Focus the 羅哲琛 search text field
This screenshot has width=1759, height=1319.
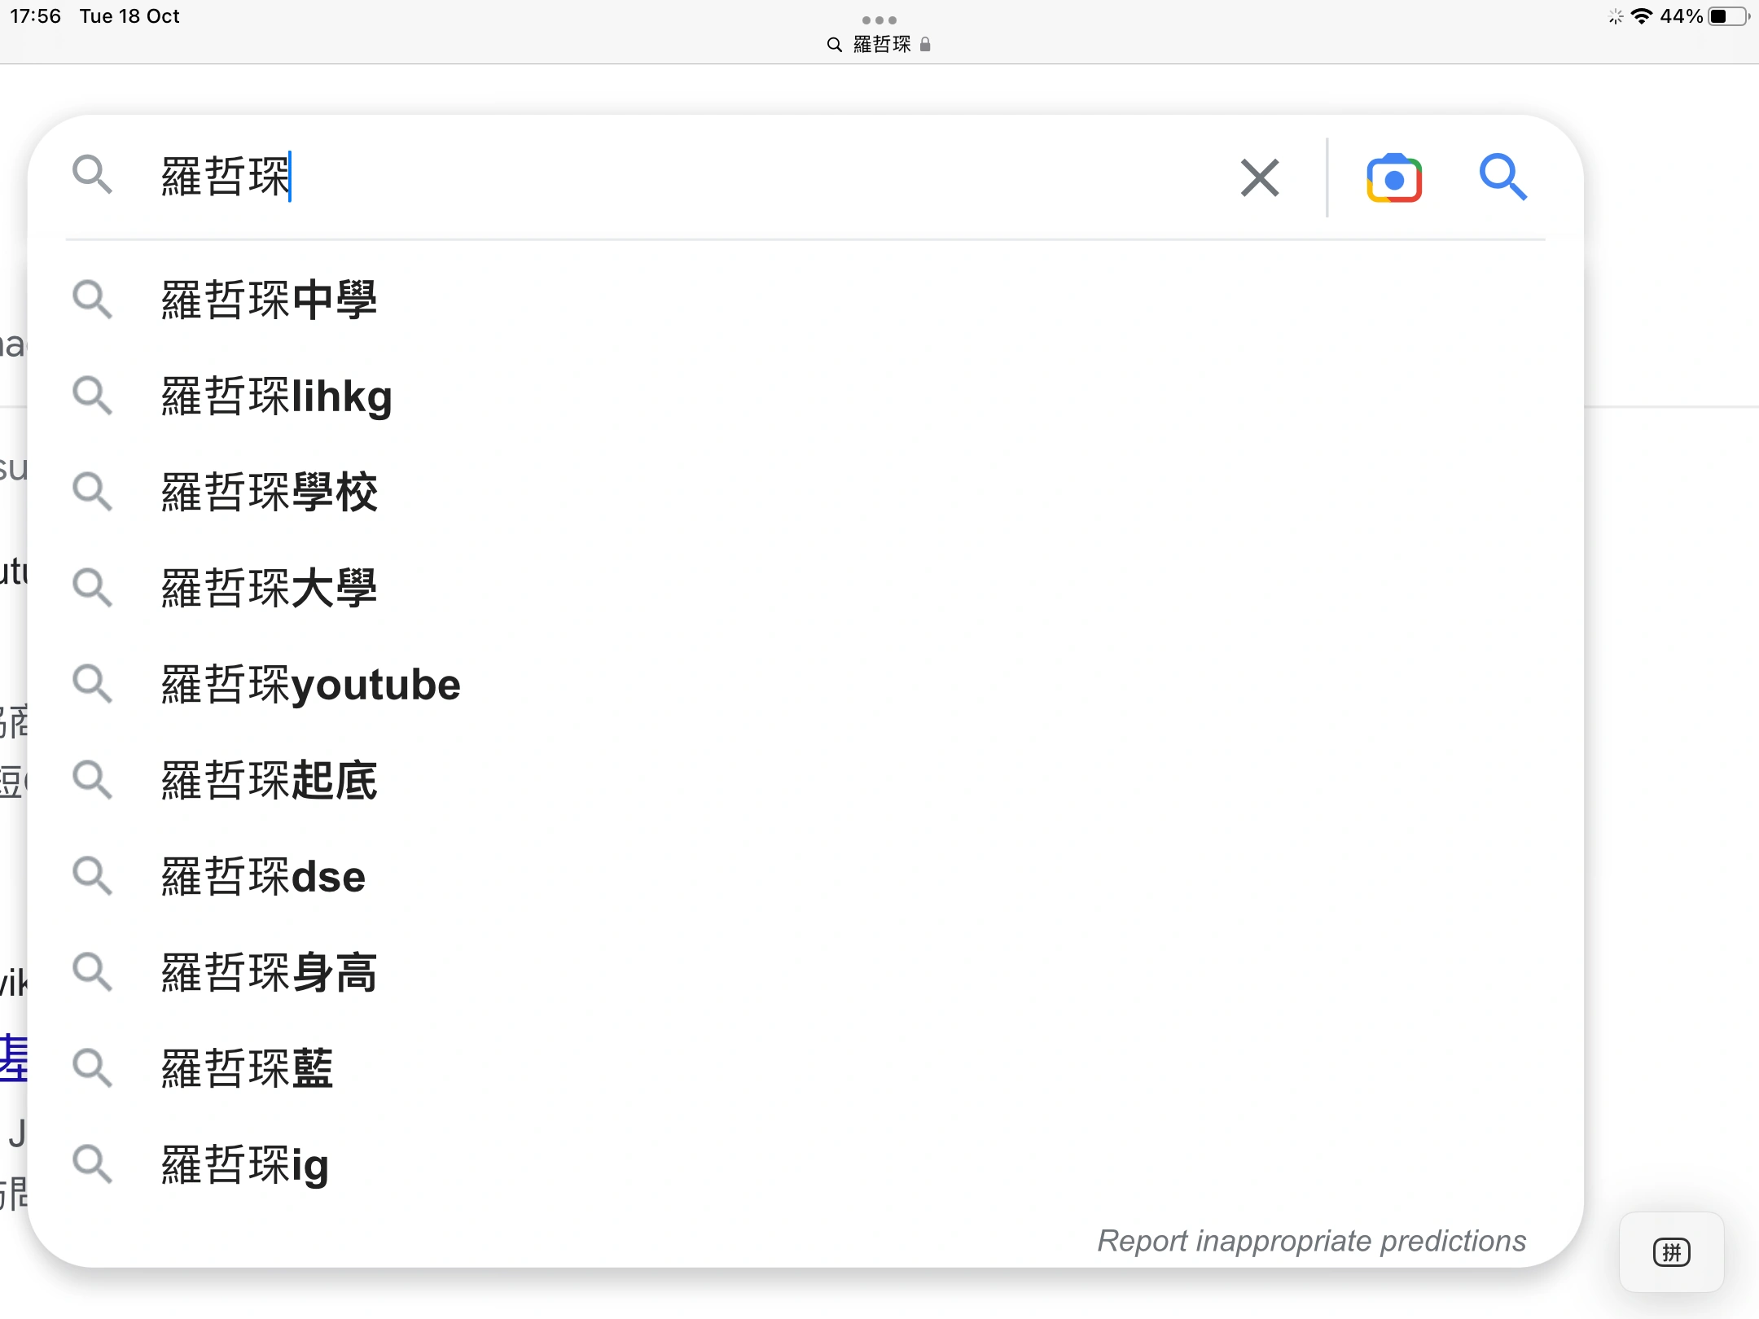tap(651, 177)
